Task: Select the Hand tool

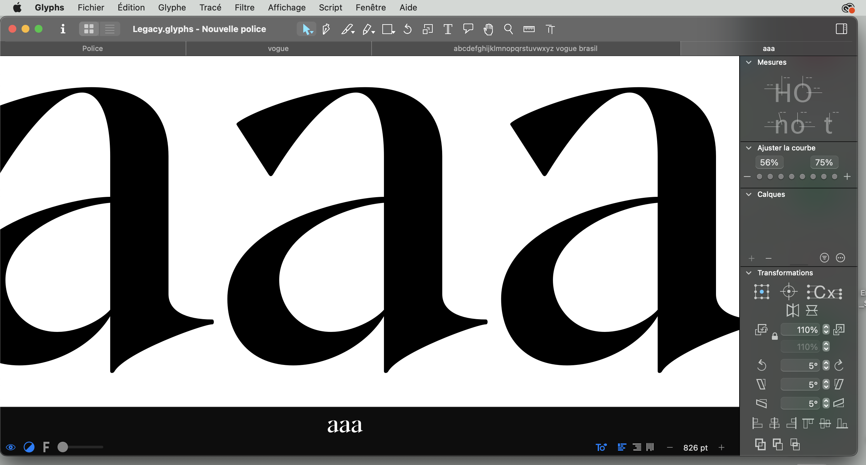Action: 488,29
